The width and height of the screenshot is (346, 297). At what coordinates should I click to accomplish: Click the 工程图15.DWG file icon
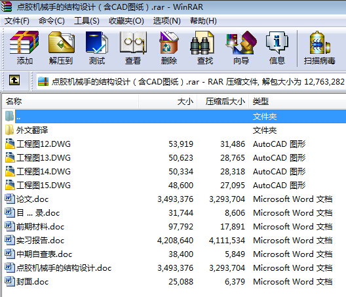click(x=10, y=185)
